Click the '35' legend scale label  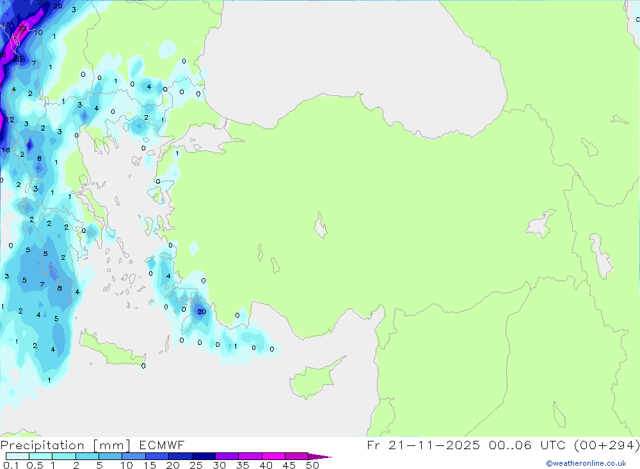[x=243, y=465]
